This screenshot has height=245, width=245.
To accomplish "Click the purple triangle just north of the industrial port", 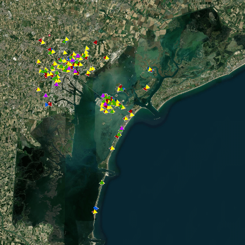I will click(x=56, y=84).
